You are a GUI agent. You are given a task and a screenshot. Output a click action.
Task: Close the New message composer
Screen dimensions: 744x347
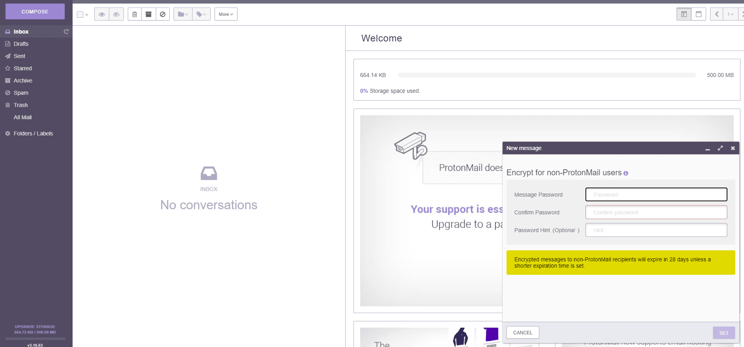[x=733, y=148]
